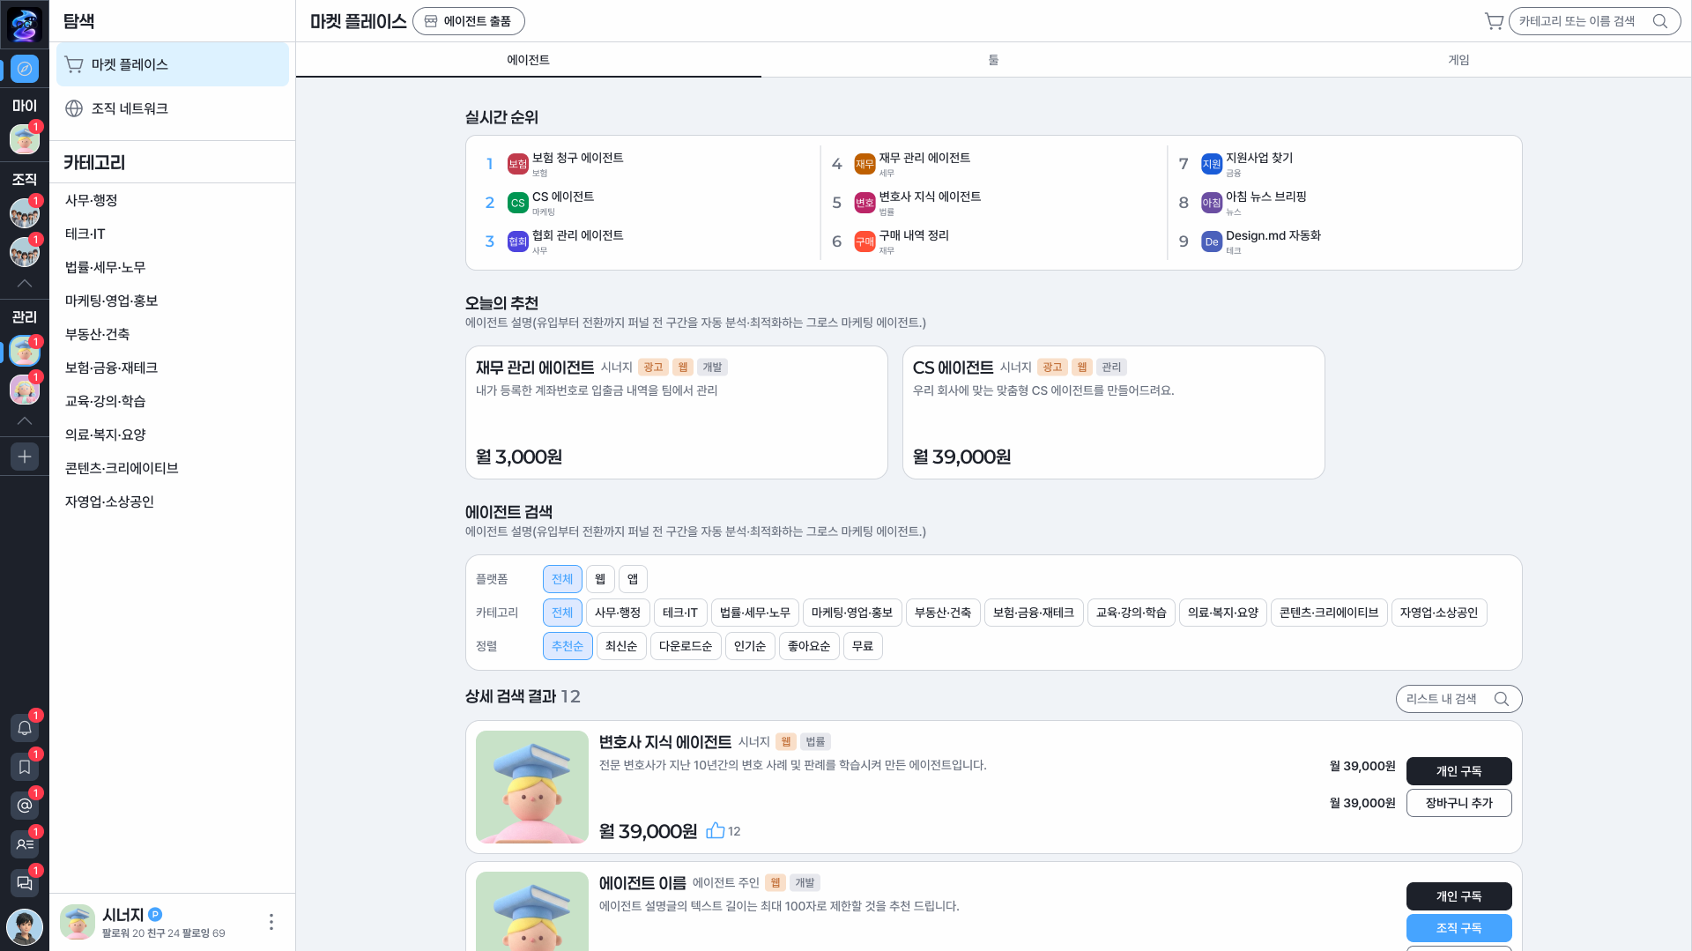Click the plus add button in left rail
Viewport: 1692px width, 951px height.
pos(25,457)
